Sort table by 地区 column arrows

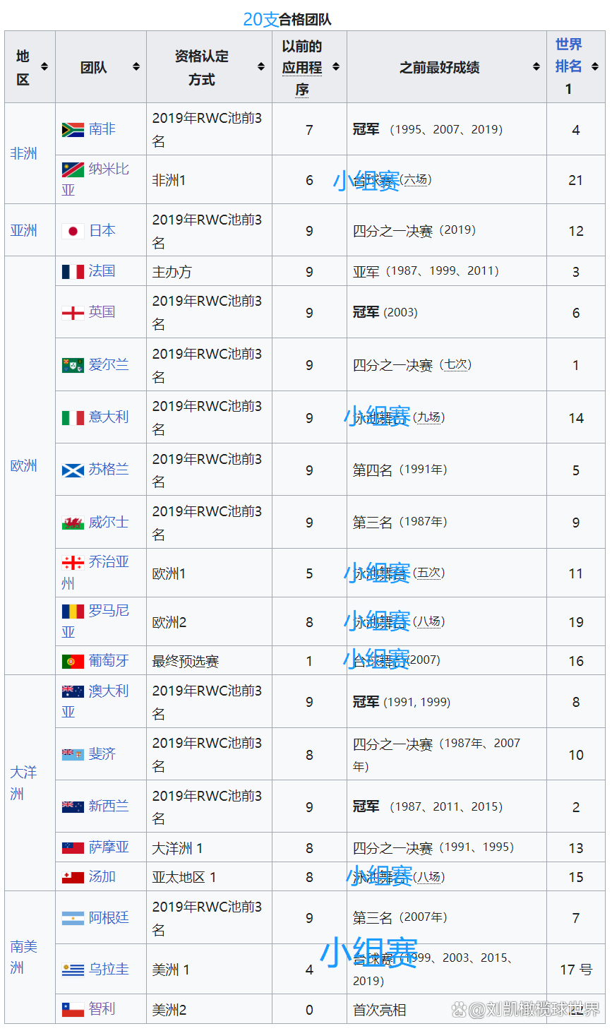(44, 67)
